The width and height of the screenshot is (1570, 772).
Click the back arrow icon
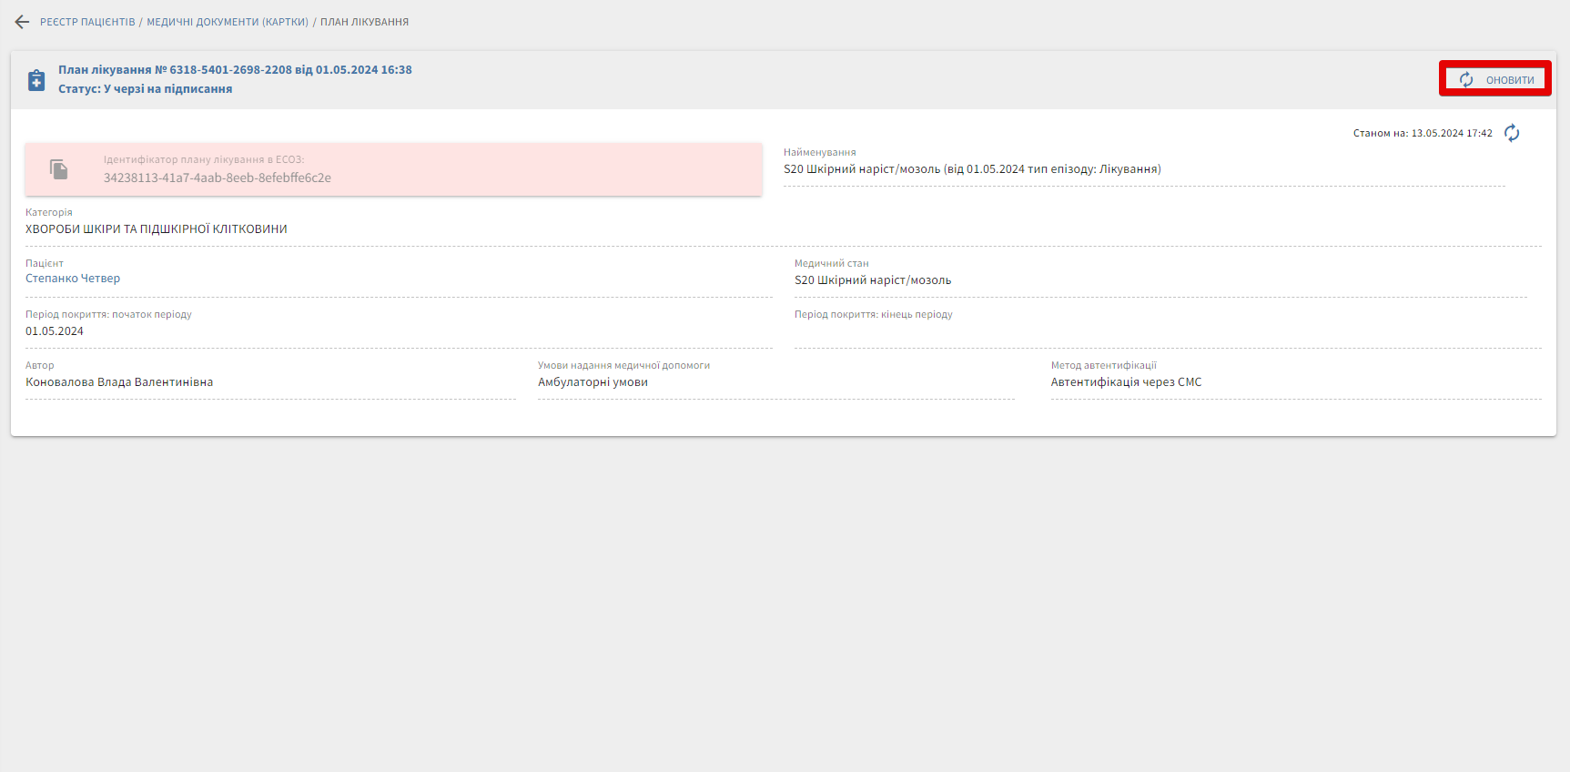pyautogui.click(x=22, y=22)
